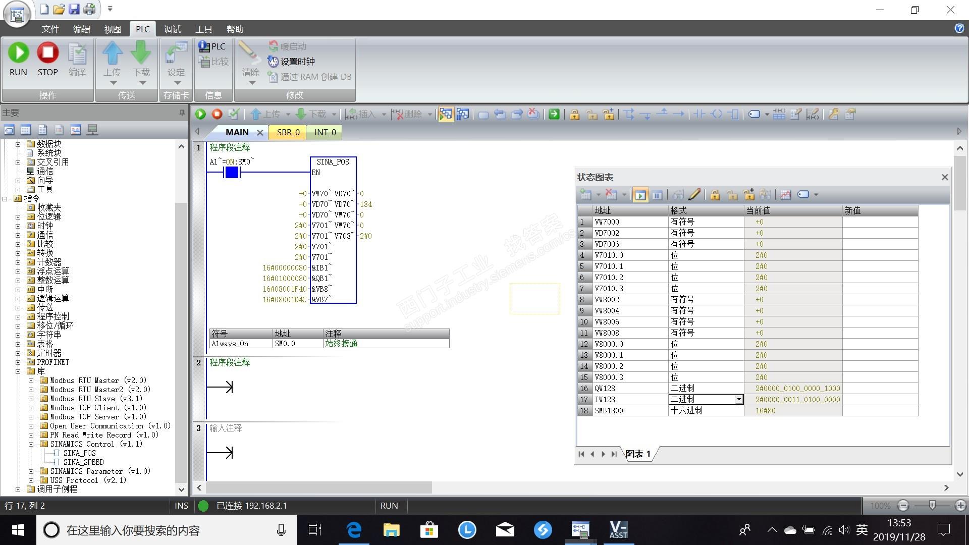Toggle program status monitoring icon in editor toolbar

tap(445, 115)
